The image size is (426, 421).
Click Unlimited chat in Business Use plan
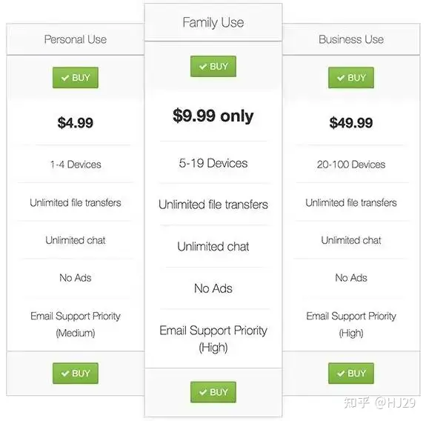click(x=351, y=240)
